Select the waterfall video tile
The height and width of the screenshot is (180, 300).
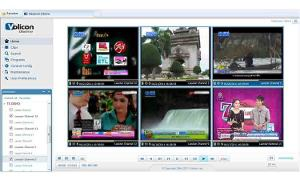click(175, 114)
